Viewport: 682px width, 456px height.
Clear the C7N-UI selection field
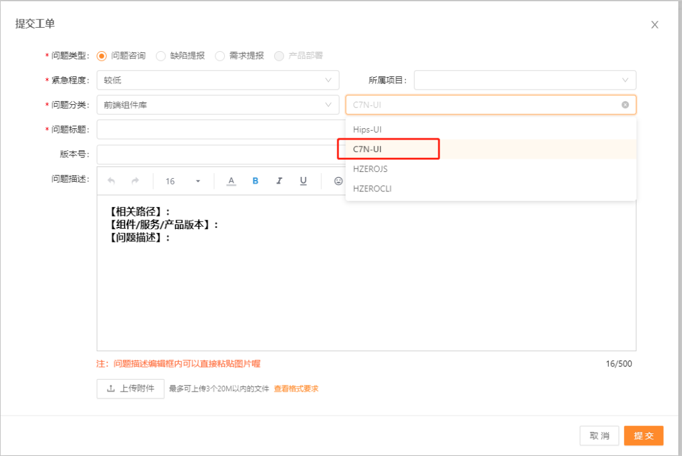(x=625, y=105)
